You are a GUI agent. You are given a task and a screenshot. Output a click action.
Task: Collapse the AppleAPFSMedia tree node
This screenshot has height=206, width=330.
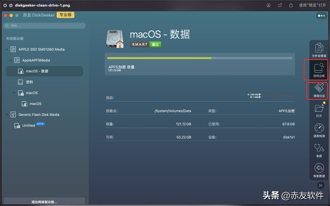coord(11,60)
